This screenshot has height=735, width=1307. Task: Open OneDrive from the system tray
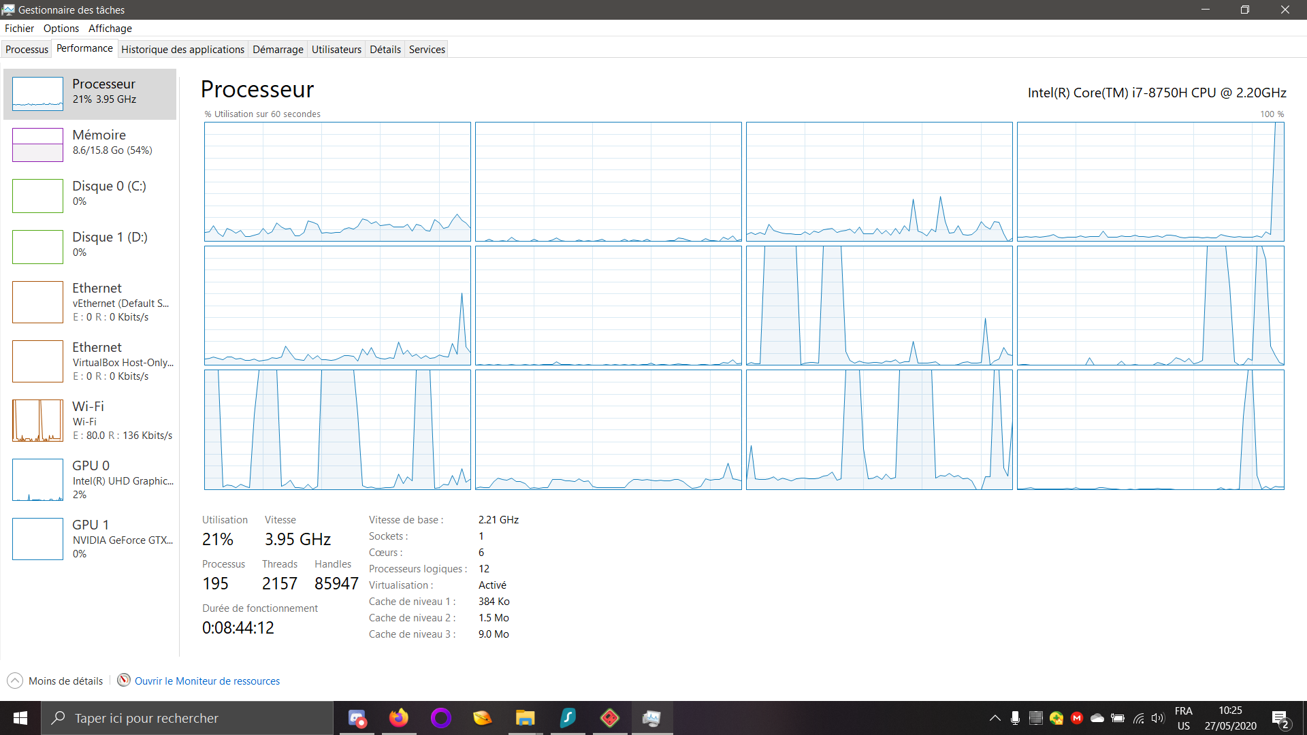point(1097,718)
